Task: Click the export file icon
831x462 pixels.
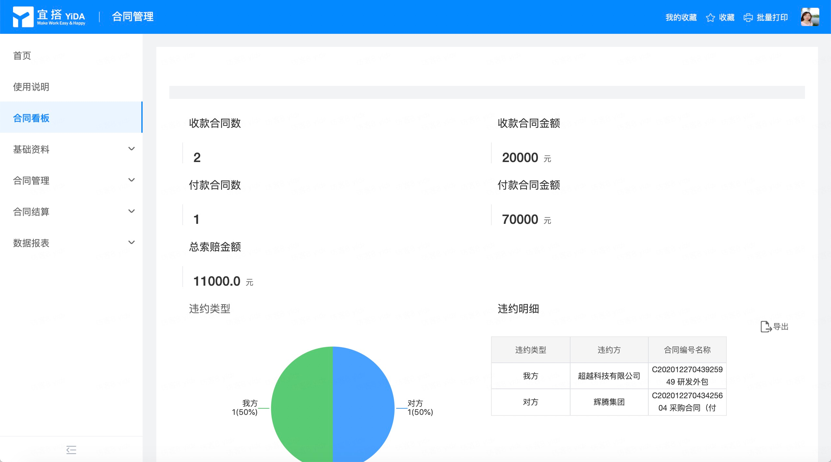Action: coord(766,326)
